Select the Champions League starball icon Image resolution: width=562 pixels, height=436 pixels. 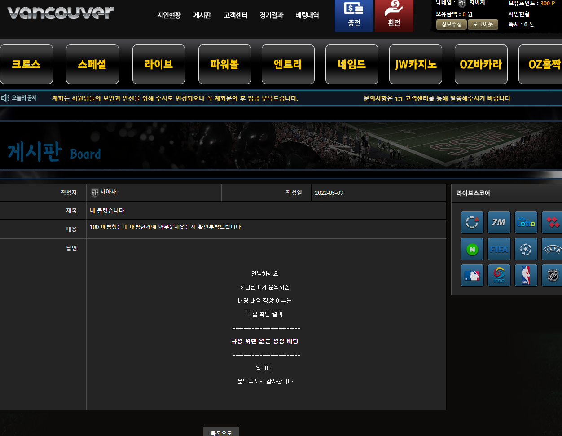point(526,249)
